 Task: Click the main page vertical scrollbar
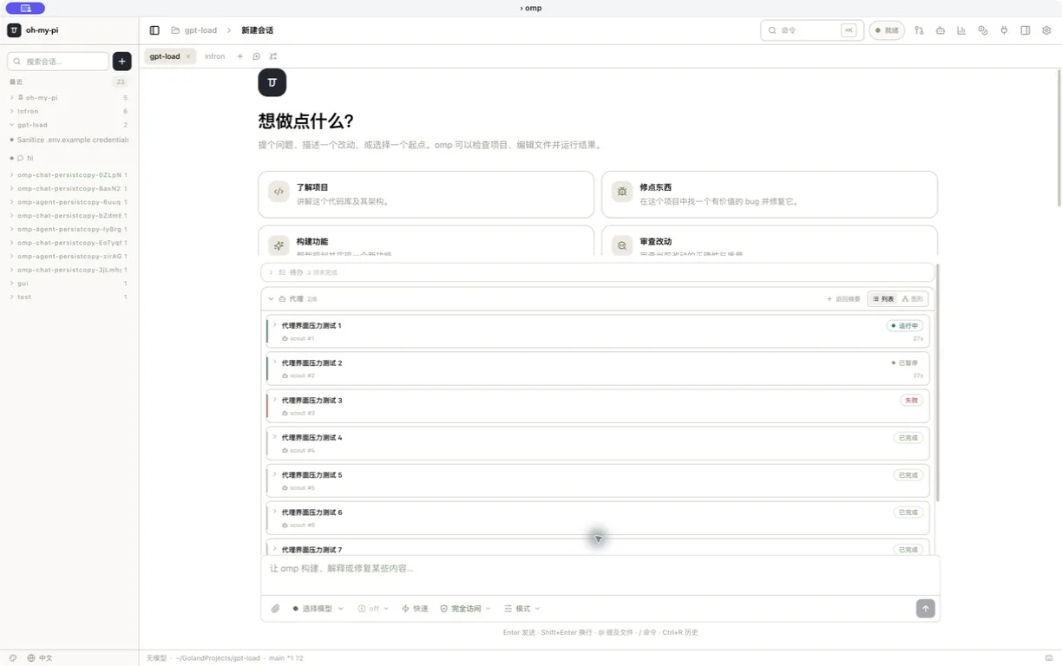click(x=1059, y=137)
